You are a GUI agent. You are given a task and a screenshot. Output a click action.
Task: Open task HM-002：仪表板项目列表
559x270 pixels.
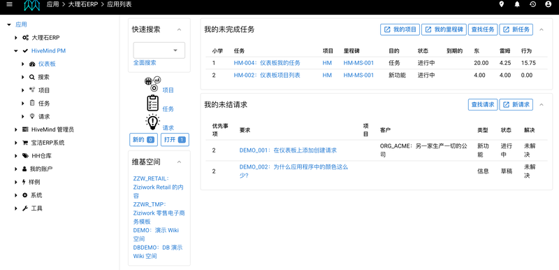click(267, 76)
